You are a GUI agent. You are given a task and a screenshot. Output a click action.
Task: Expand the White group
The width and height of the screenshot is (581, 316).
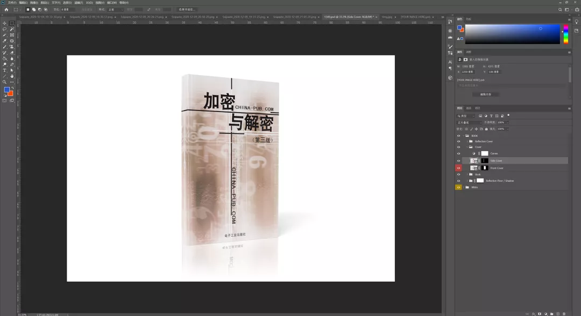[464, 187]
